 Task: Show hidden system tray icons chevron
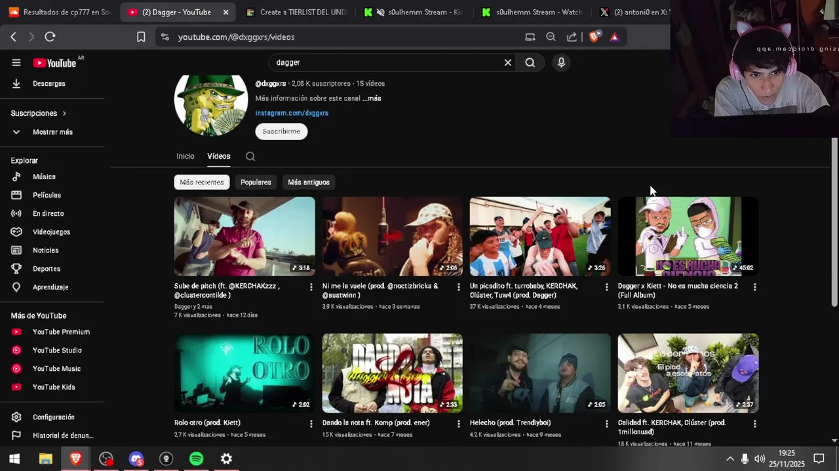(730, 459)
